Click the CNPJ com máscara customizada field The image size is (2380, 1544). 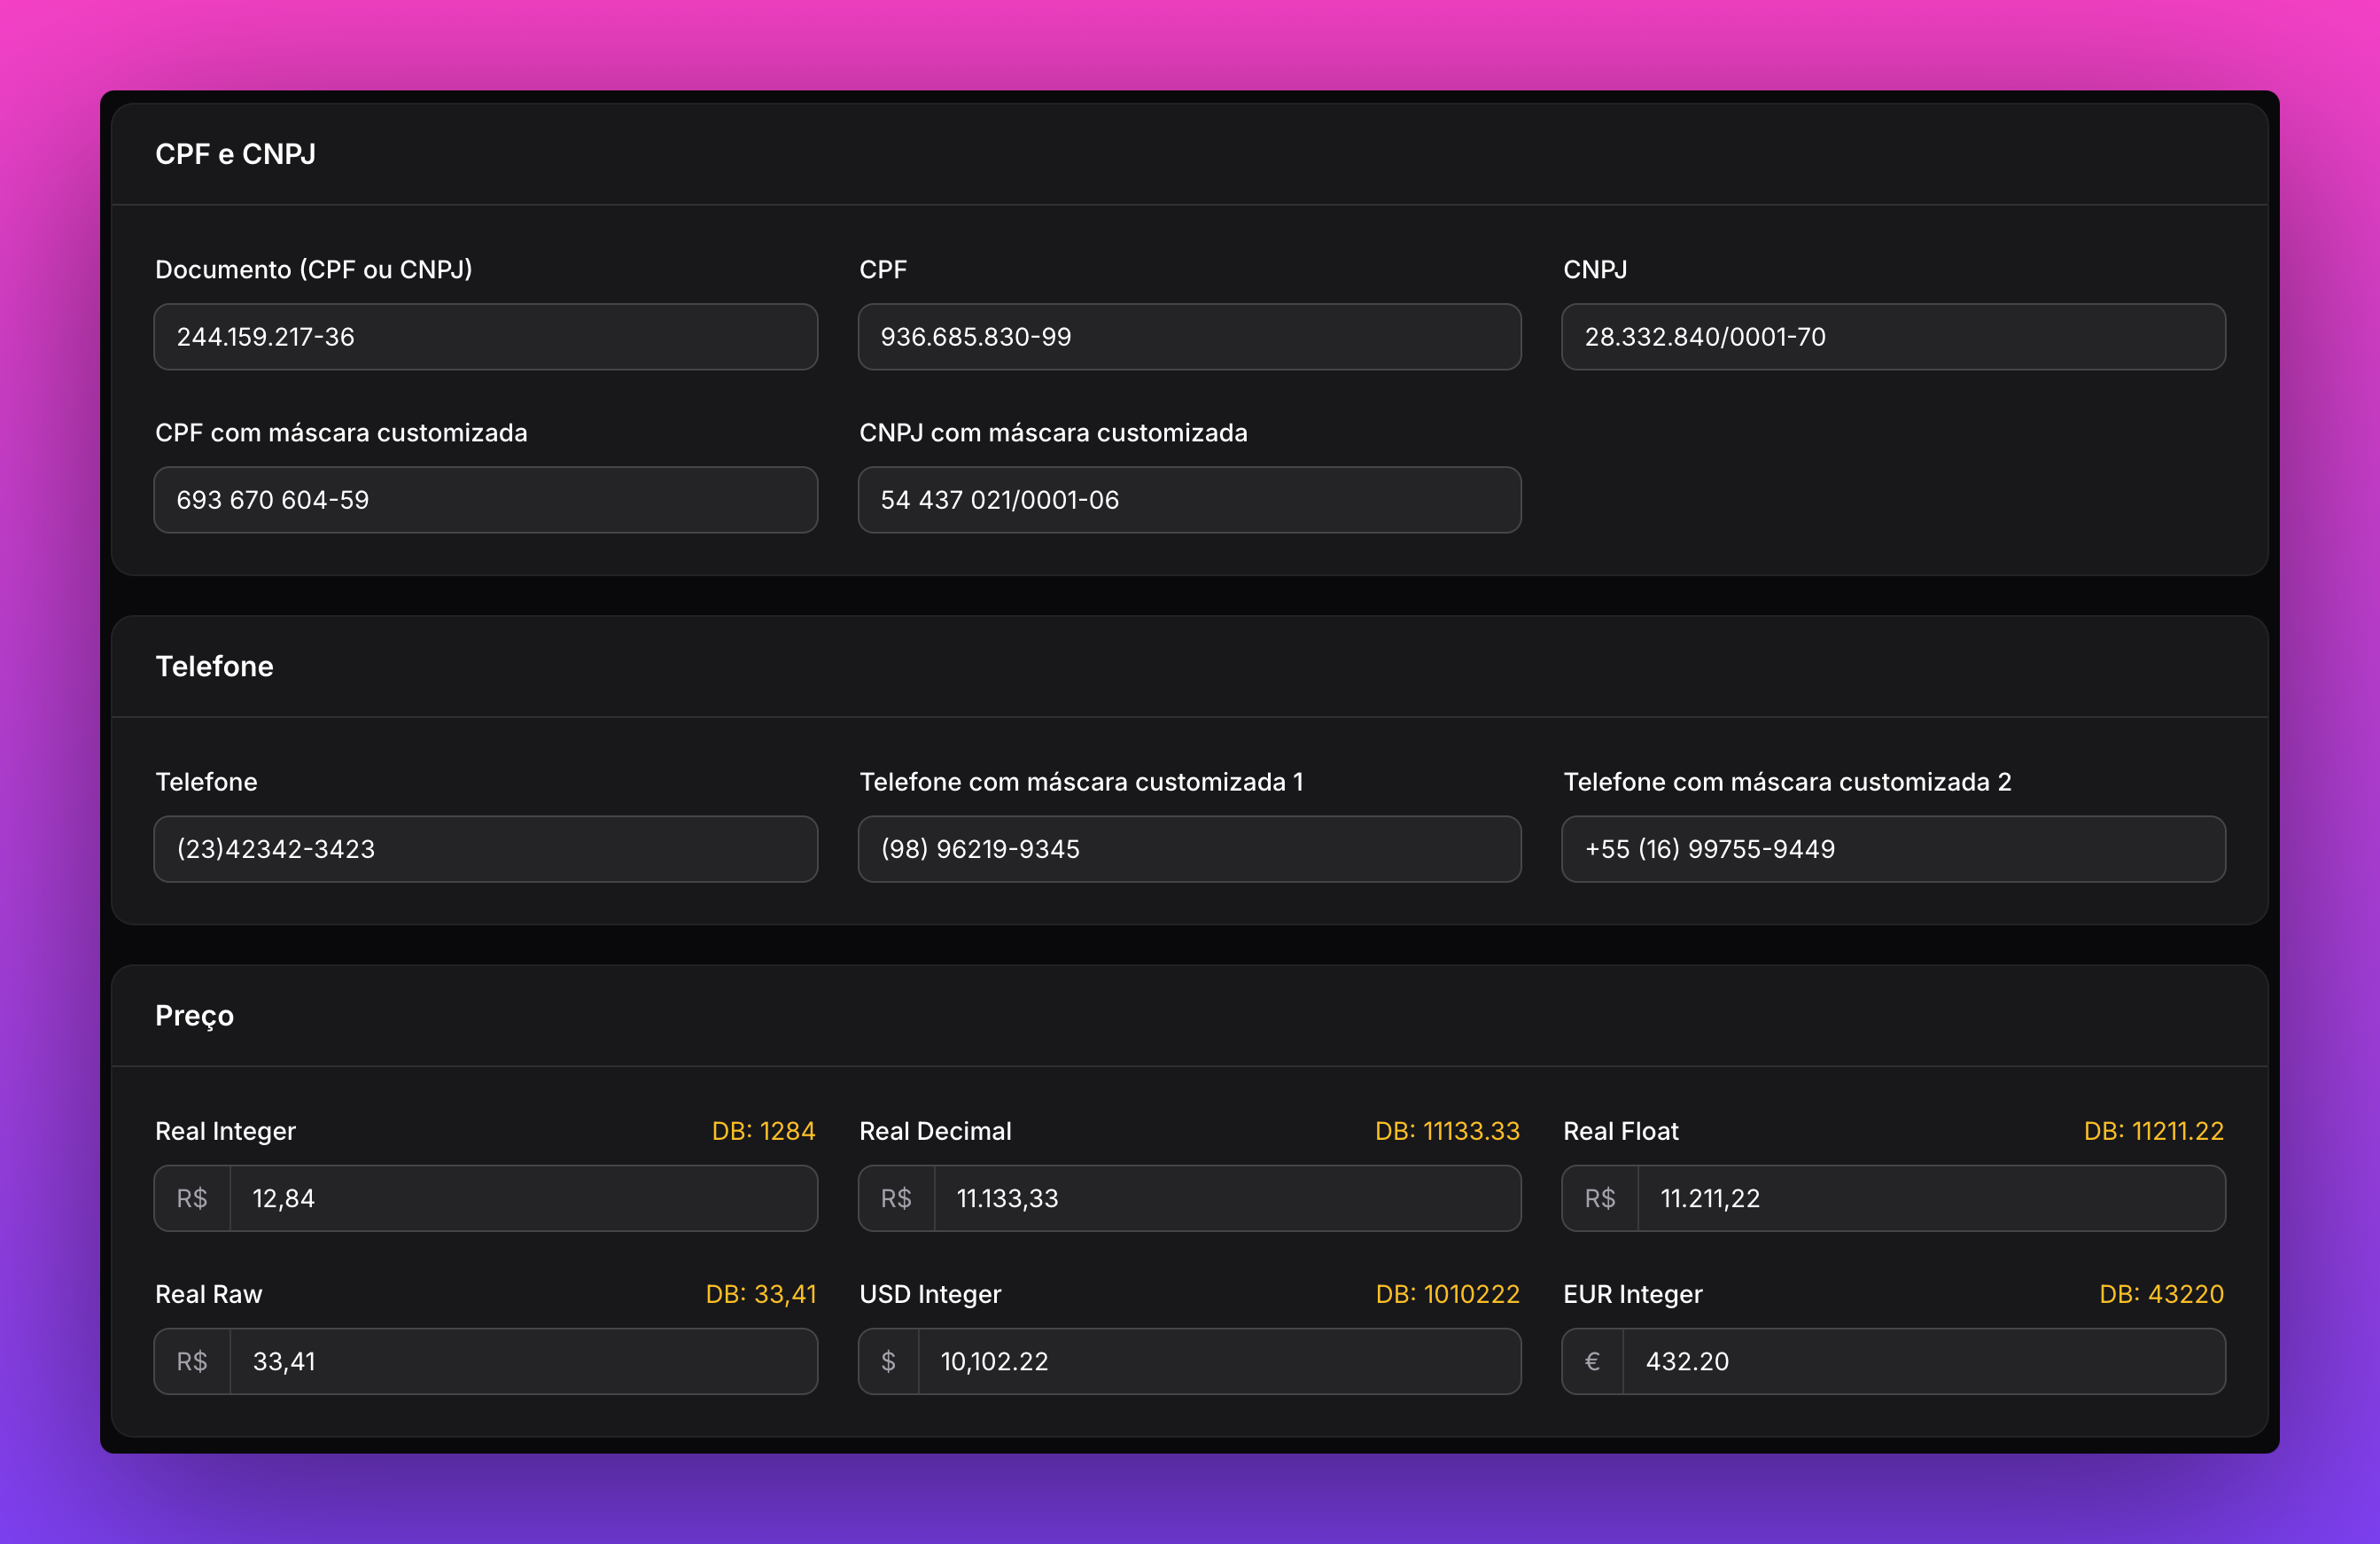click(x=1189, y=500)
